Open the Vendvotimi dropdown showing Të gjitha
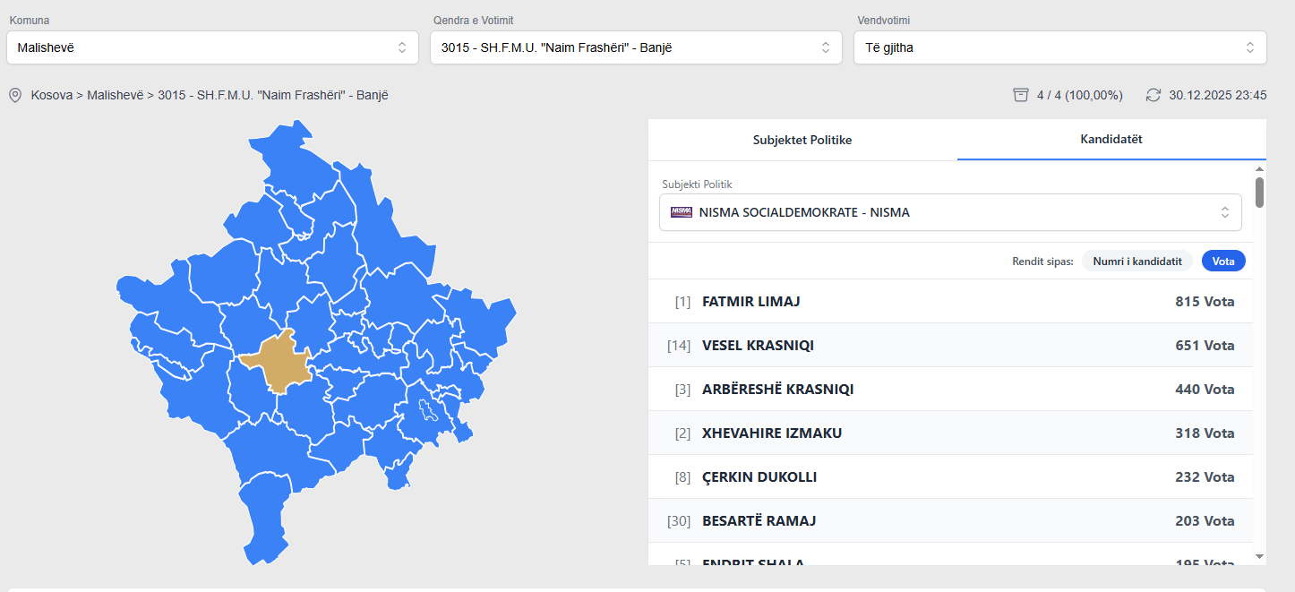The width and height of the screenshot is (1295, 592). [1060, 47]
